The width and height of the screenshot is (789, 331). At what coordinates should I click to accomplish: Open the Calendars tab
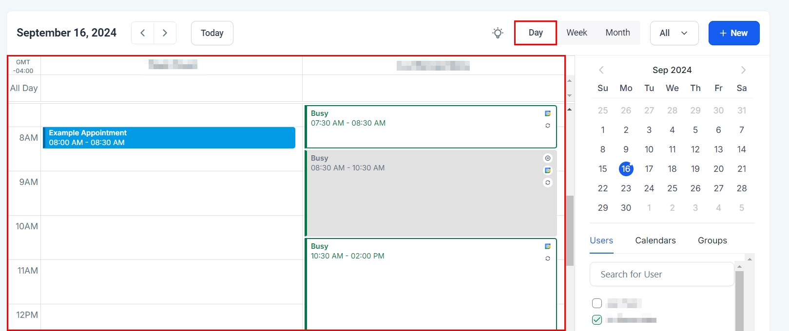pyautogui.click(x=655, y=240)
